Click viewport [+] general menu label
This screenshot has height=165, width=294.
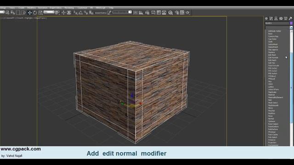point(3,18)
